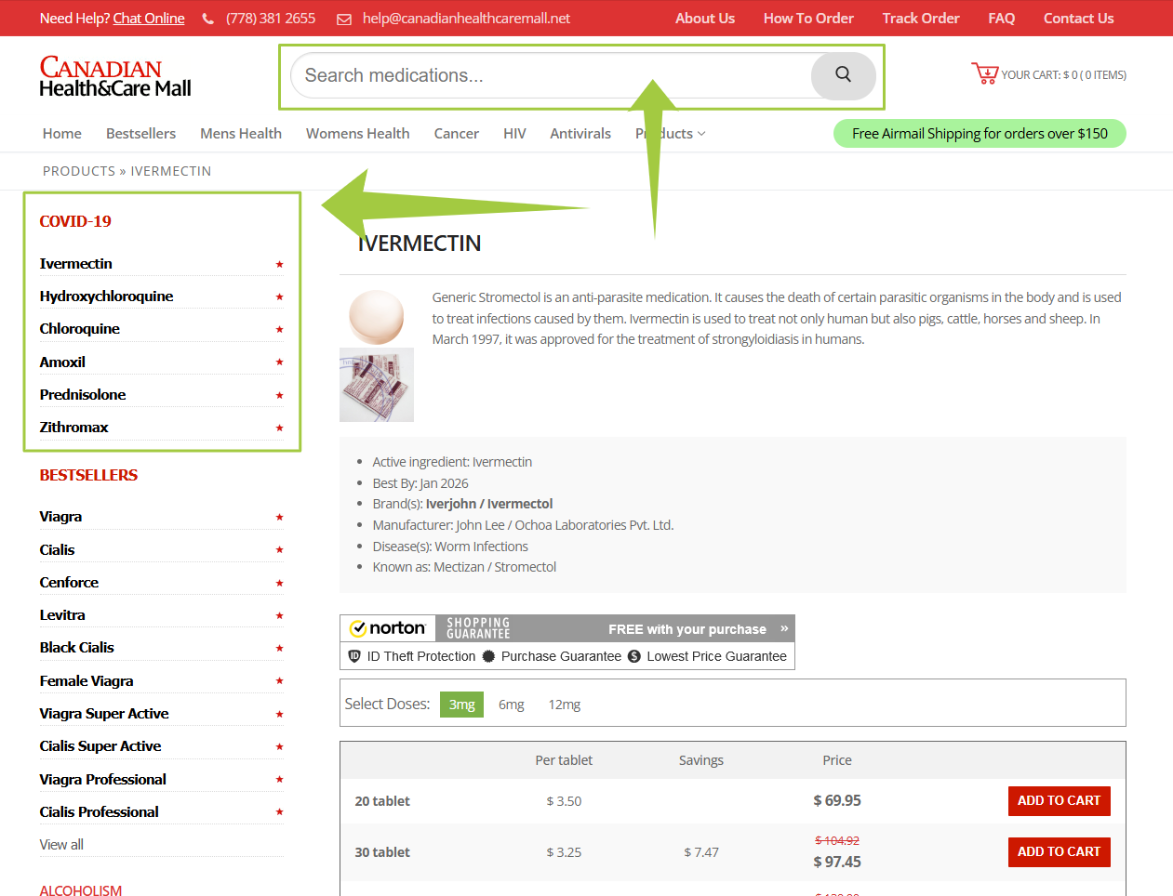This screenshot has width=1173, height=896.
Task: Click the envelope email icon
Action: tap(344, 19)
